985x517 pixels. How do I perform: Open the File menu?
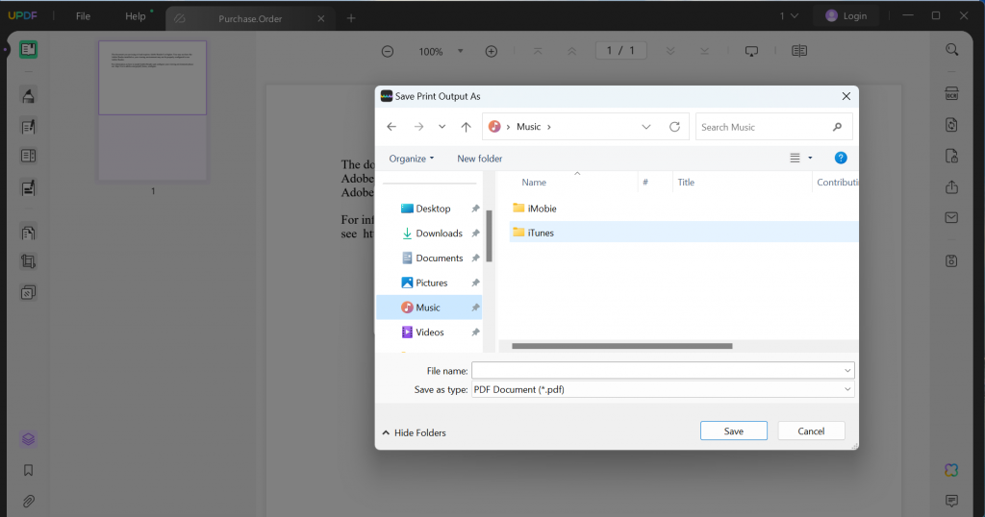point(83,16)
